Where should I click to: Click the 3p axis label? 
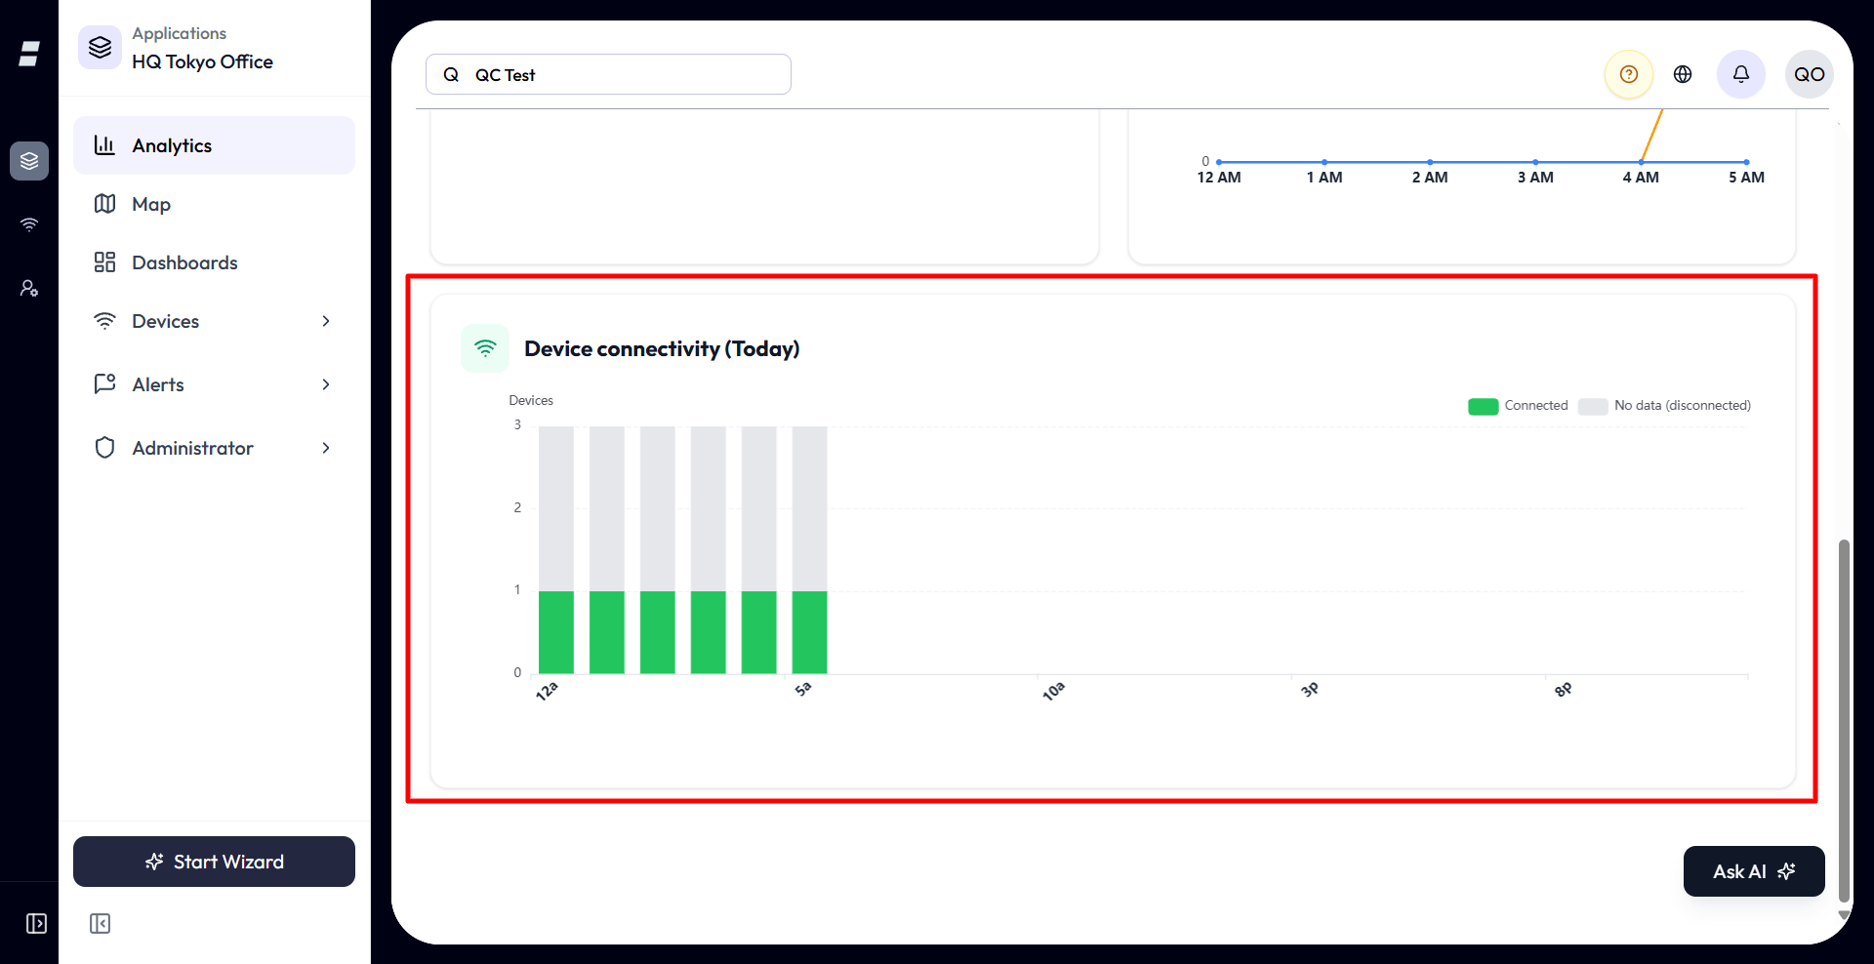[x=1310, y=690]
